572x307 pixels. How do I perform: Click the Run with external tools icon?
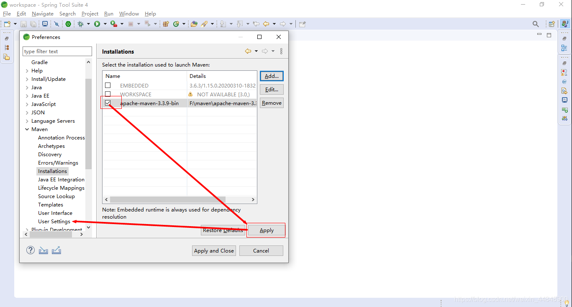pos(113,24)
